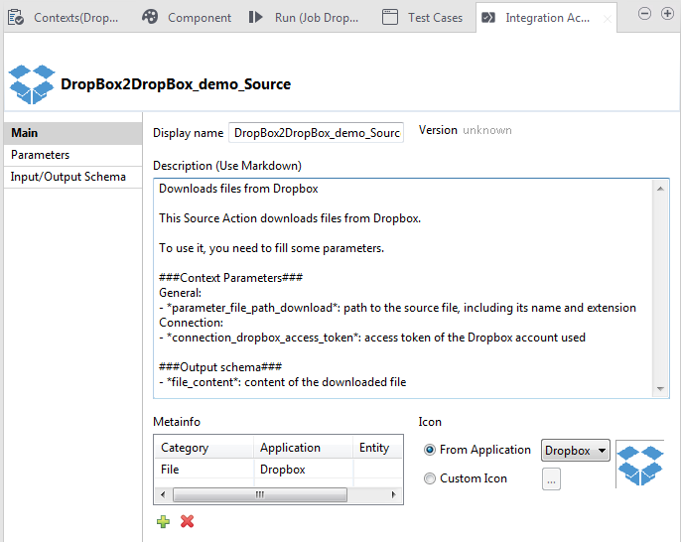Click the Integration Action tab icon

click(x=488, y=18)
